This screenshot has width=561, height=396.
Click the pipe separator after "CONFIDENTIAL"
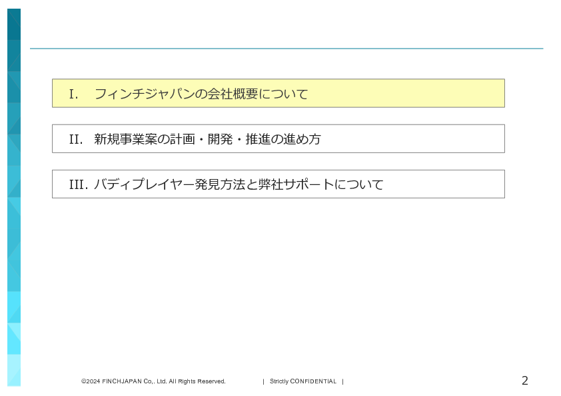(x=342, y=381)
